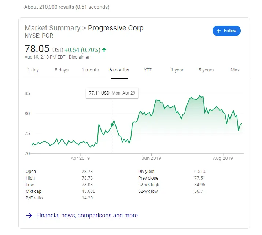262x235 pixels.
Task: Click the Market Summary breadcrumb
Action: pos(52,28)
